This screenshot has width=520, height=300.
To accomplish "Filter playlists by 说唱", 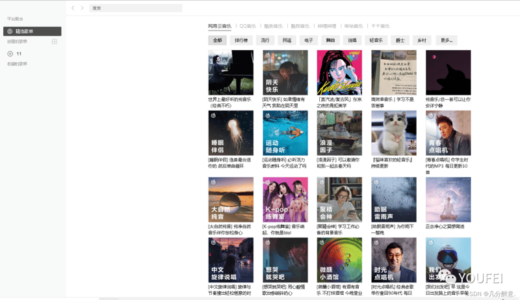I will [x=352, y=40].
